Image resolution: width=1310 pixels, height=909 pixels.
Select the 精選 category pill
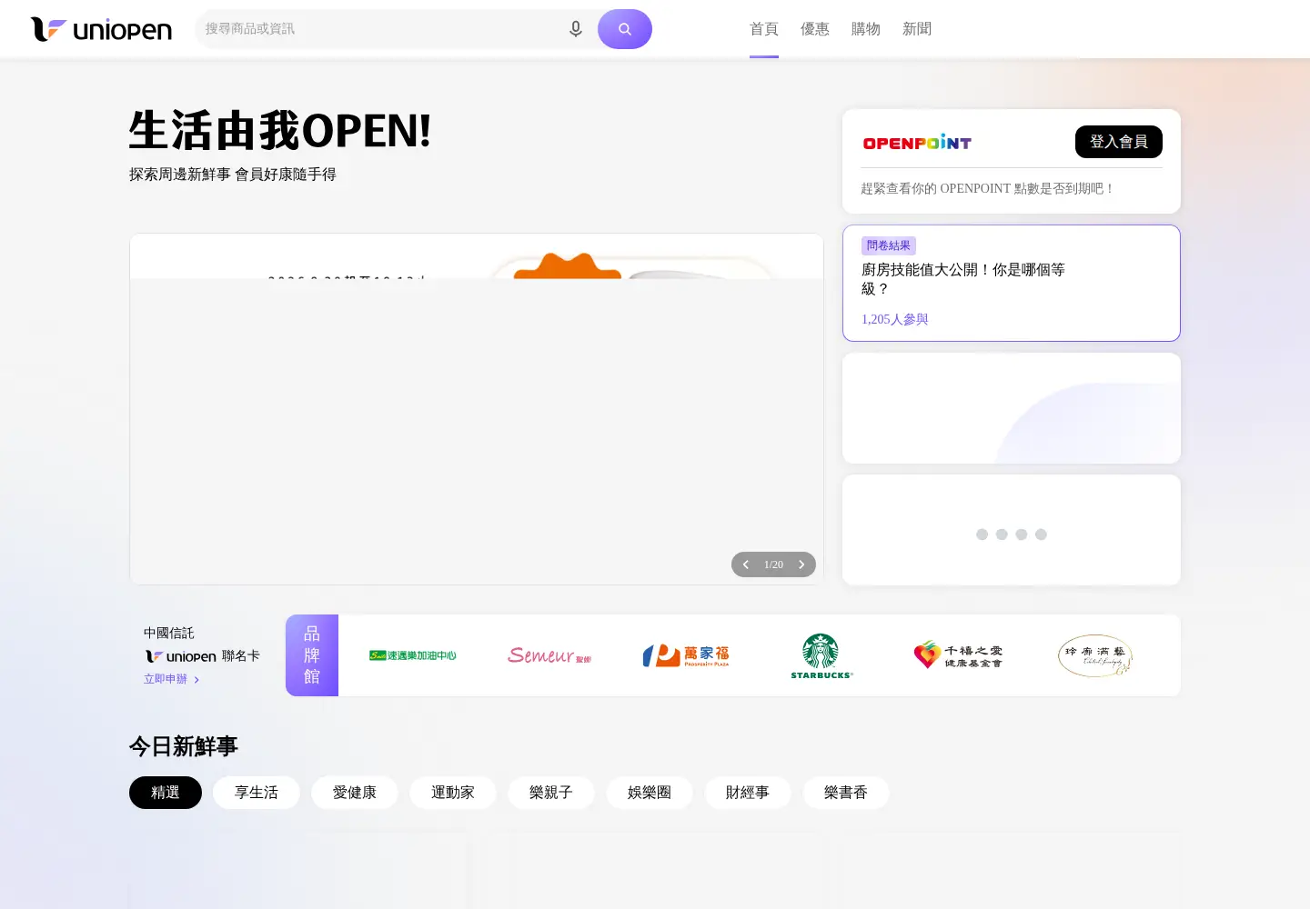166,793
